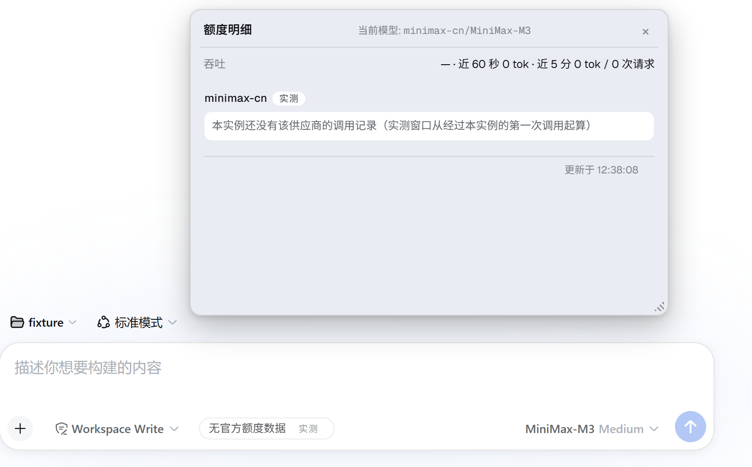Viewport: 752px width, 467px height.
Task: Send message with the arrow button
Action: [690, 427]
